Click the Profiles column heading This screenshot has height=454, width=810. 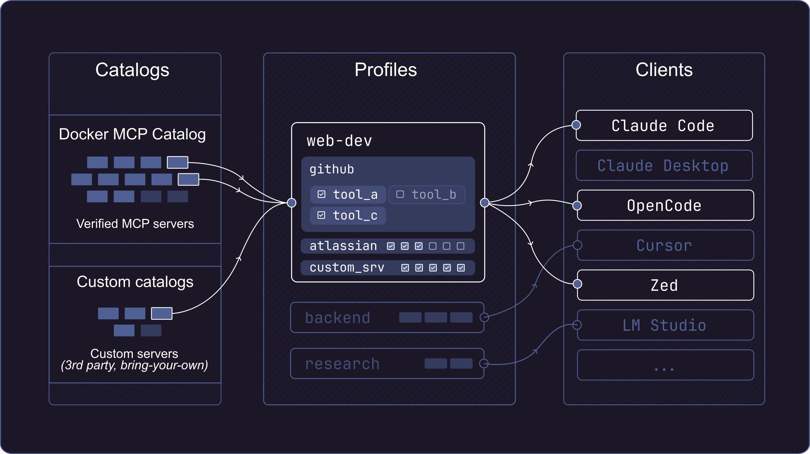[386, 69]
